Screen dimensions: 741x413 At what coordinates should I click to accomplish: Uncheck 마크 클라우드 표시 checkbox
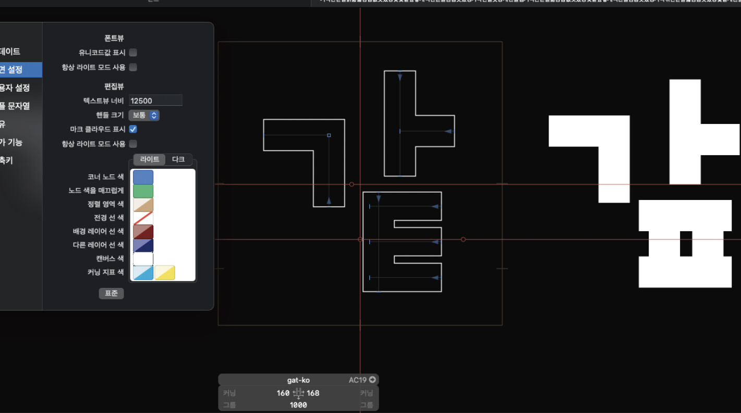click(x=133, y=129)
